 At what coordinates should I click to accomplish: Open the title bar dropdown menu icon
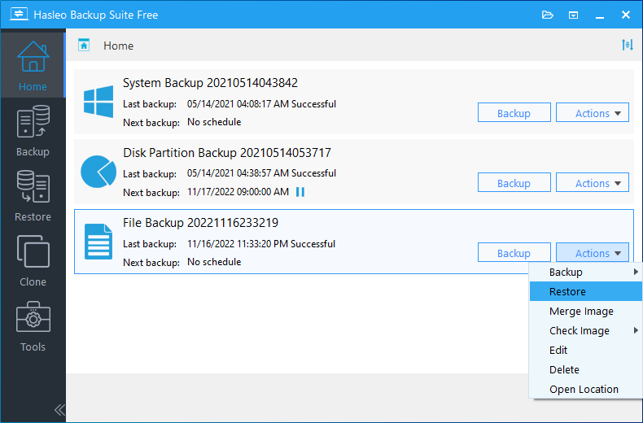573,15
